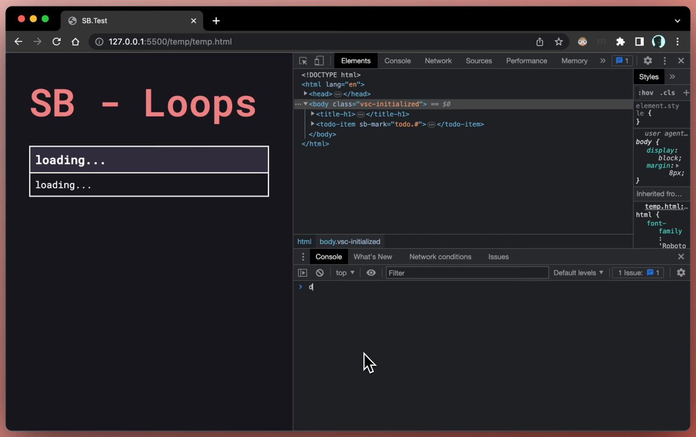This screenshot has height=437, width=696.
Task: Switch to the Network tab
Action: pyautogui.click(x=438, y=61)
